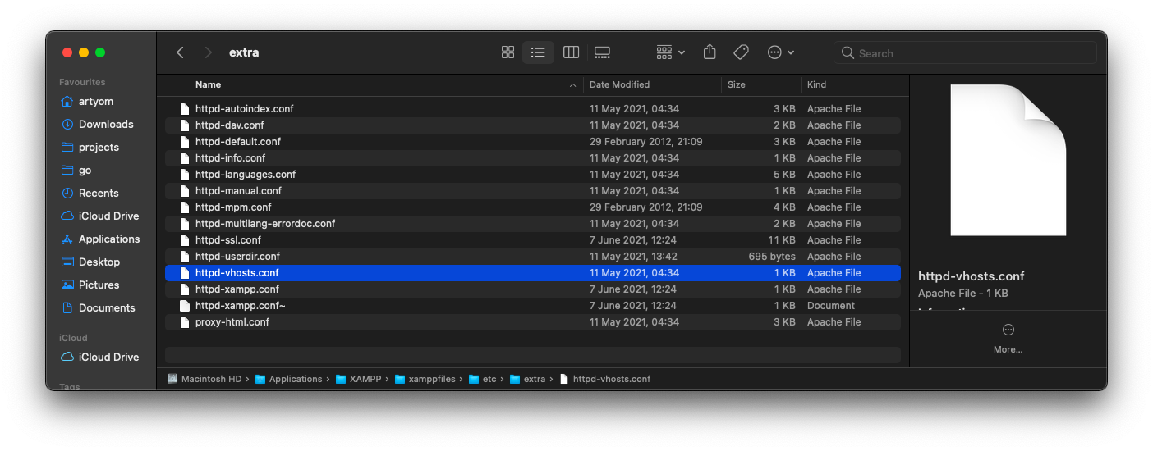The height and width of the screenshot is (451, 1153).
Task: Sort by Date Modified column header
Action: 619,84
